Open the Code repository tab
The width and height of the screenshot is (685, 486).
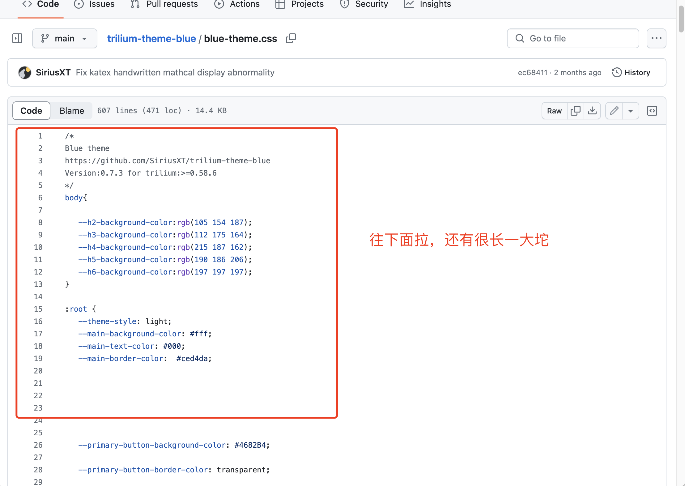pos(40,4)
